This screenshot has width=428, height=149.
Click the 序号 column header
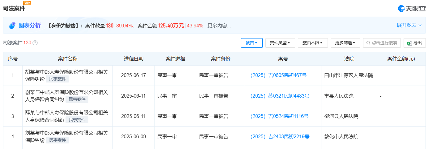13,59
